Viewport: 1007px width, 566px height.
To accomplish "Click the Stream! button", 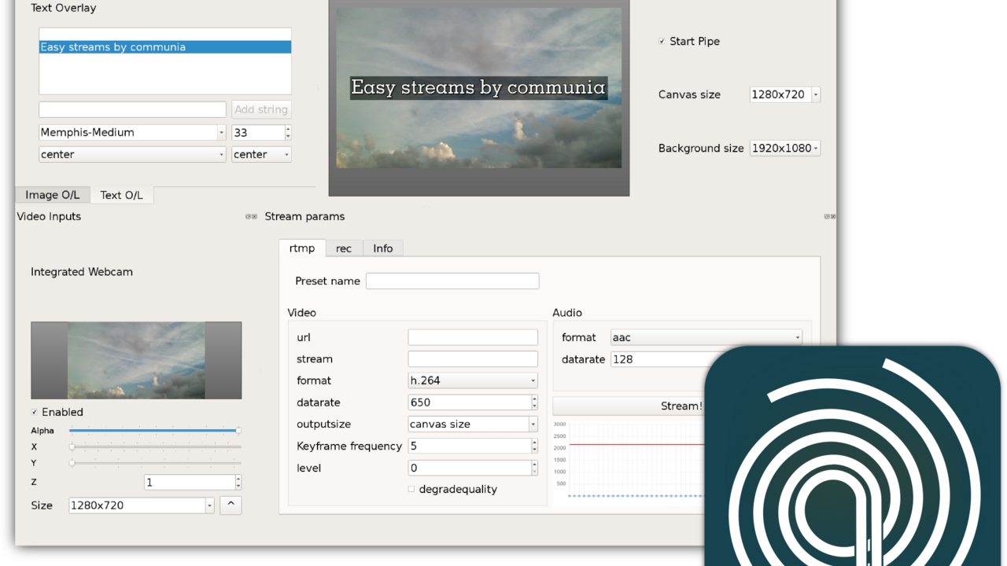I will pyautogui.click(x=681, y=406).
